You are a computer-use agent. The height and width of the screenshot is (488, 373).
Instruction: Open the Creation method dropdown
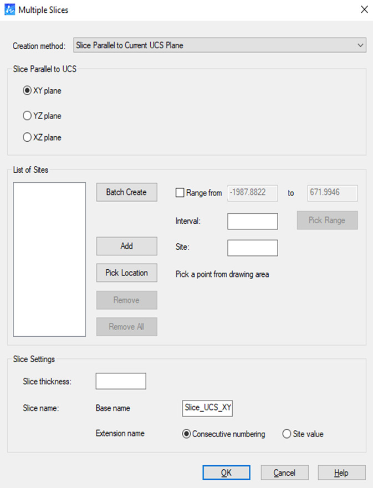pos(219,45)
